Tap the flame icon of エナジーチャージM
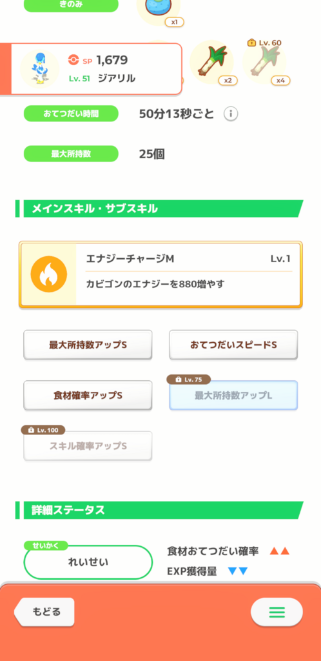321x661 pixels. [49, 274]
